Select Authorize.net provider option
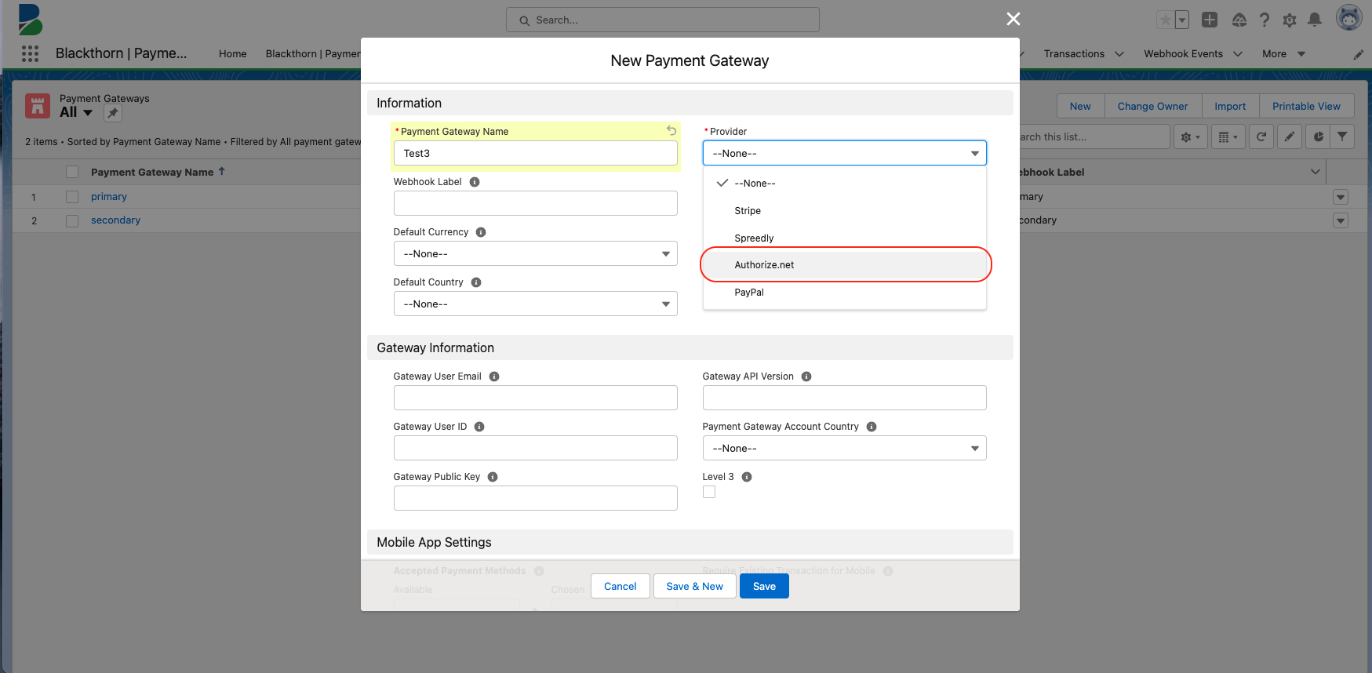The height and width of the screenshot is (673, 1372). point(844,264)
